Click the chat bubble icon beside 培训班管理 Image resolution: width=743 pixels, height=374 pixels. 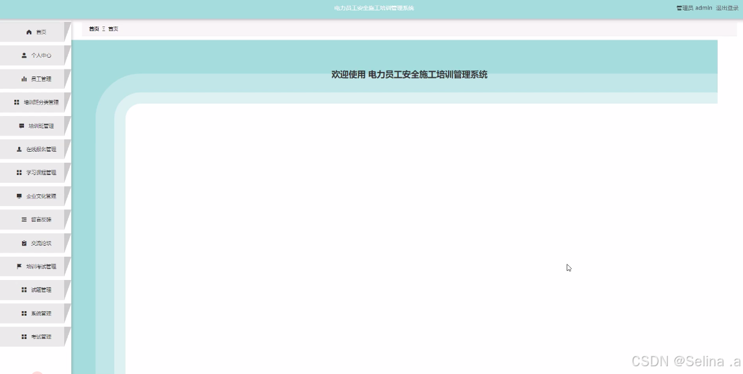[21, 126]
